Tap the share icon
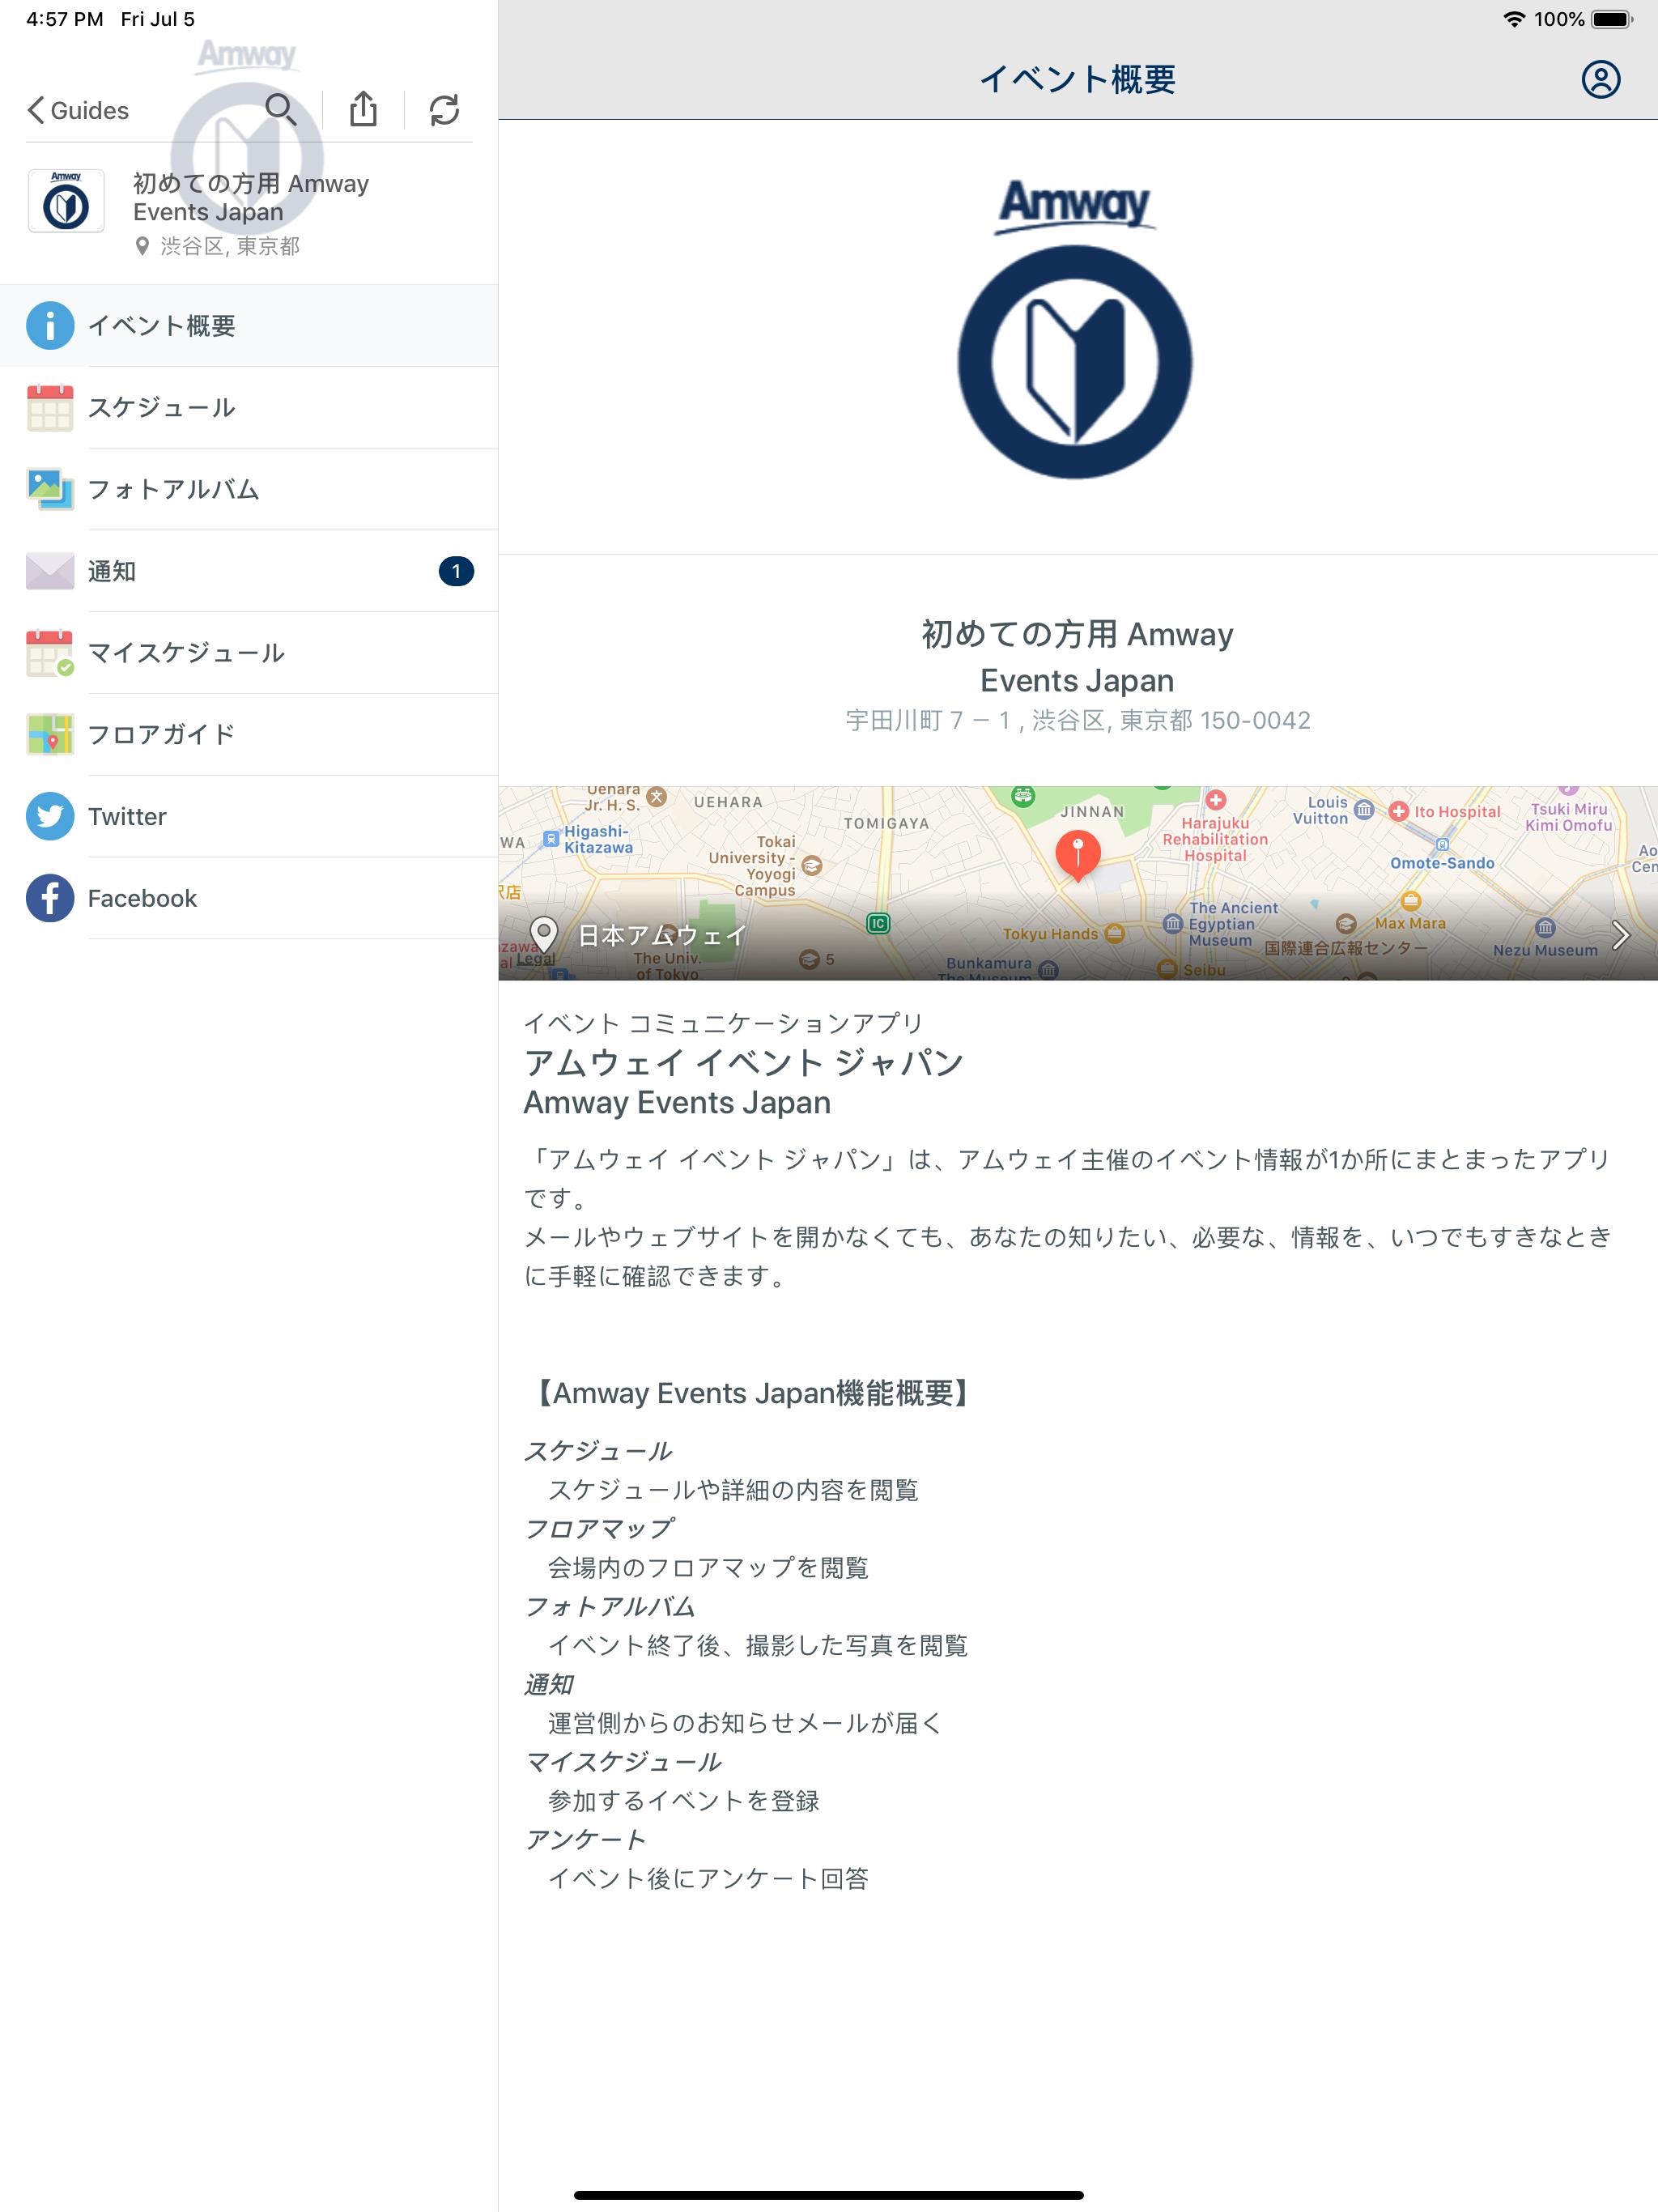The width and height of the screenshot is (1658, 2212). [x=363, y=109]
